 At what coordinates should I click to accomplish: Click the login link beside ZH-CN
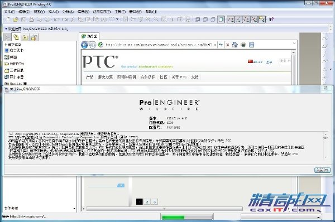pyautogui.click(x=269, y=62)
